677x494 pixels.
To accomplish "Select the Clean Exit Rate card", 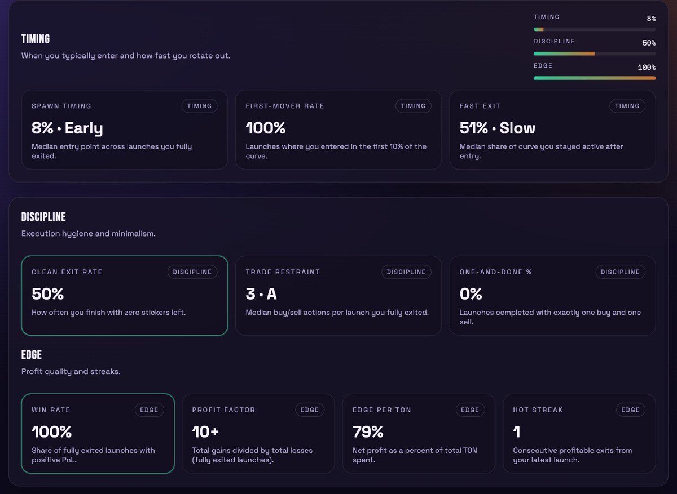I will coord(125,296).
